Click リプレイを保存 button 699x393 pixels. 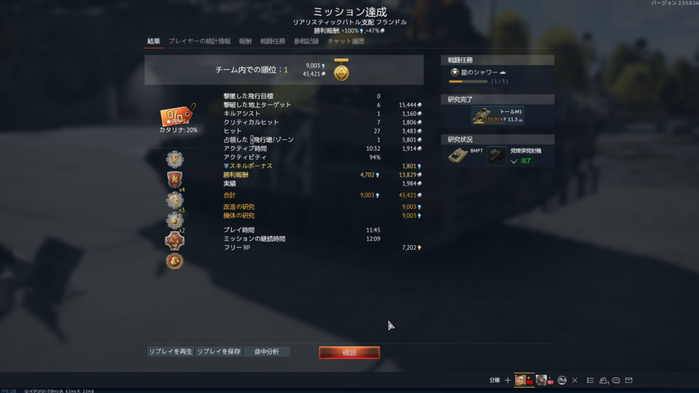[219, 351]
